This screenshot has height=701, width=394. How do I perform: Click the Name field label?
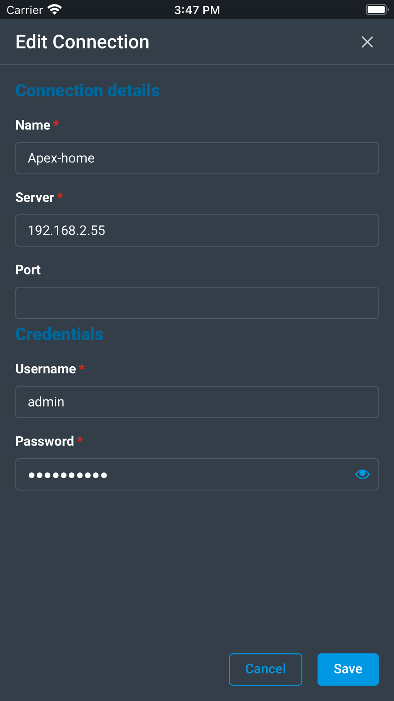coord(33,125)
